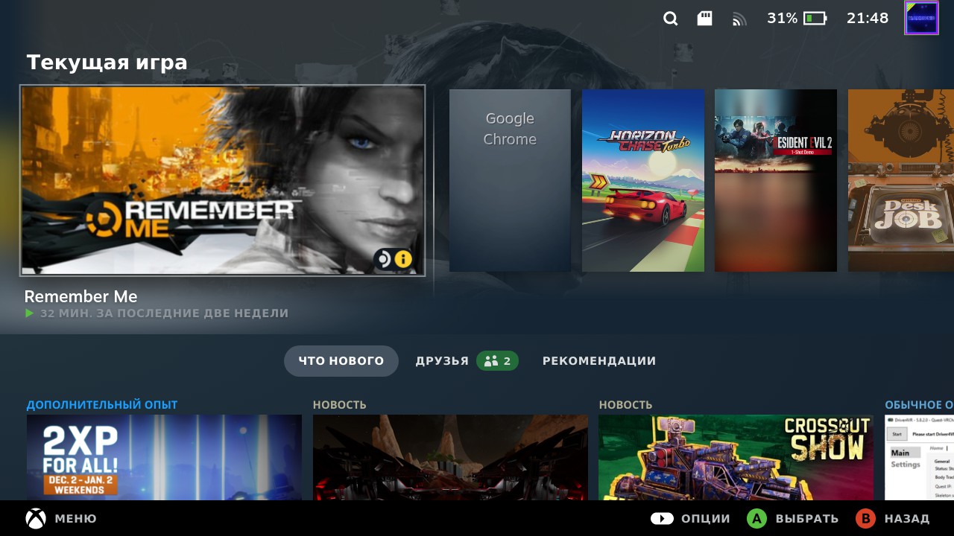Open the Horizon Chase Turbo cover
Image resolution: width=954 pixels, height=536 pixels.
point(643,180)
